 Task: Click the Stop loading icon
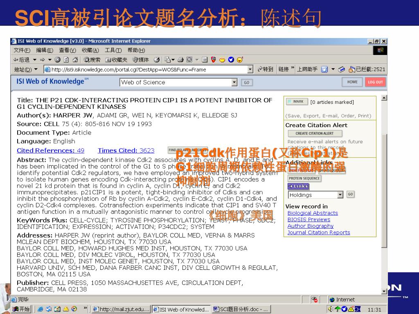coord(57,60)
